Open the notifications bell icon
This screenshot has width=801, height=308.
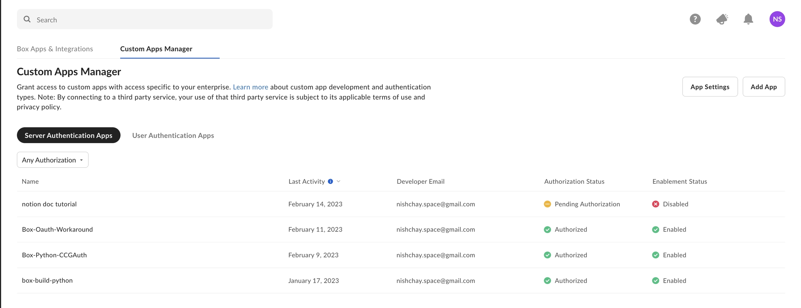point(748,19)
